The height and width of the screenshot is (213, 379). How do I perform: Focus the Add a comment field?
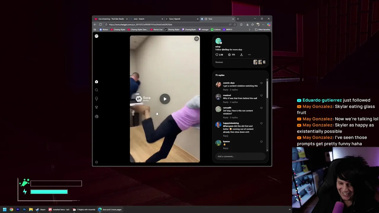click(x=240, y=156)
